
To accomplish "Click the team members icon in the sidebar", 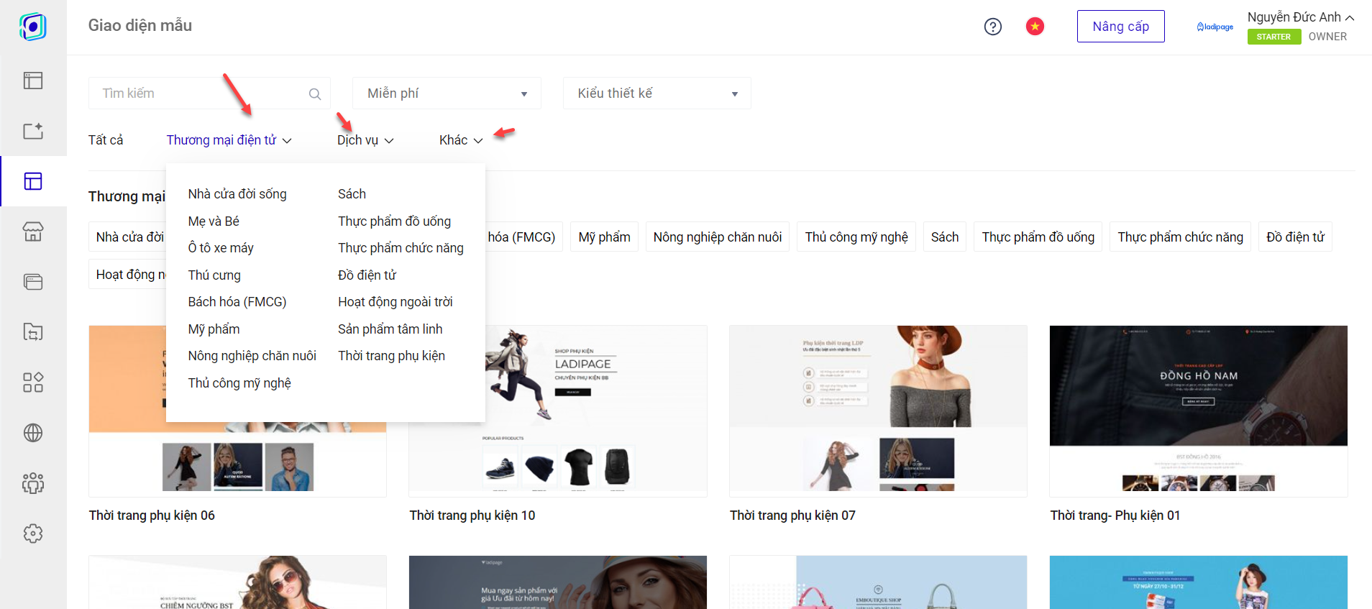I will (33, 483).
